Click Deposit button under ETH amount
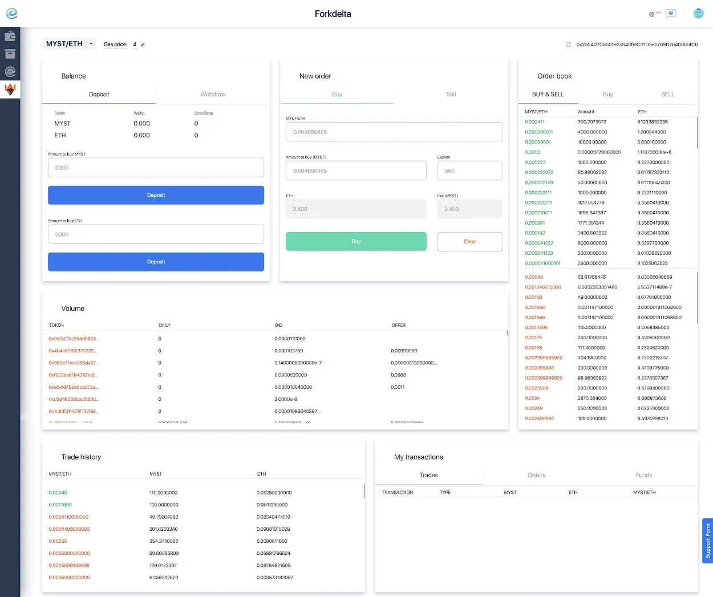Image resolution: width=713 pixels, height=597 pixels. coord(156,262)
